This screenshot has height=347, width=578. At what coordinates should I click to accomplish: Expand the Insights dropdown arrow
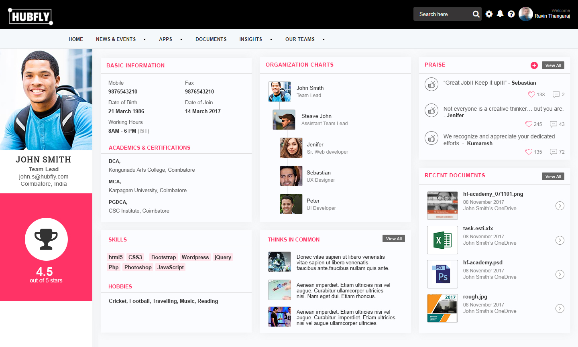[271, 39]
